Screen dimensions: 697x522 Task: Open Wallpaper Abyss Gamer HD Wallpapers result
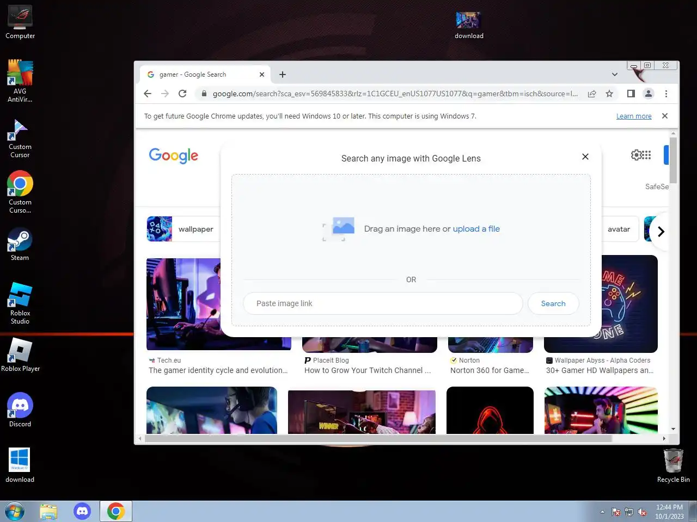pyautogui.click(x=600, y=370)
